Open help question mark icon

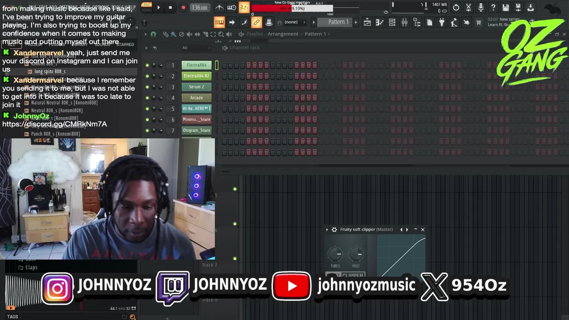(x=493, y=8)
